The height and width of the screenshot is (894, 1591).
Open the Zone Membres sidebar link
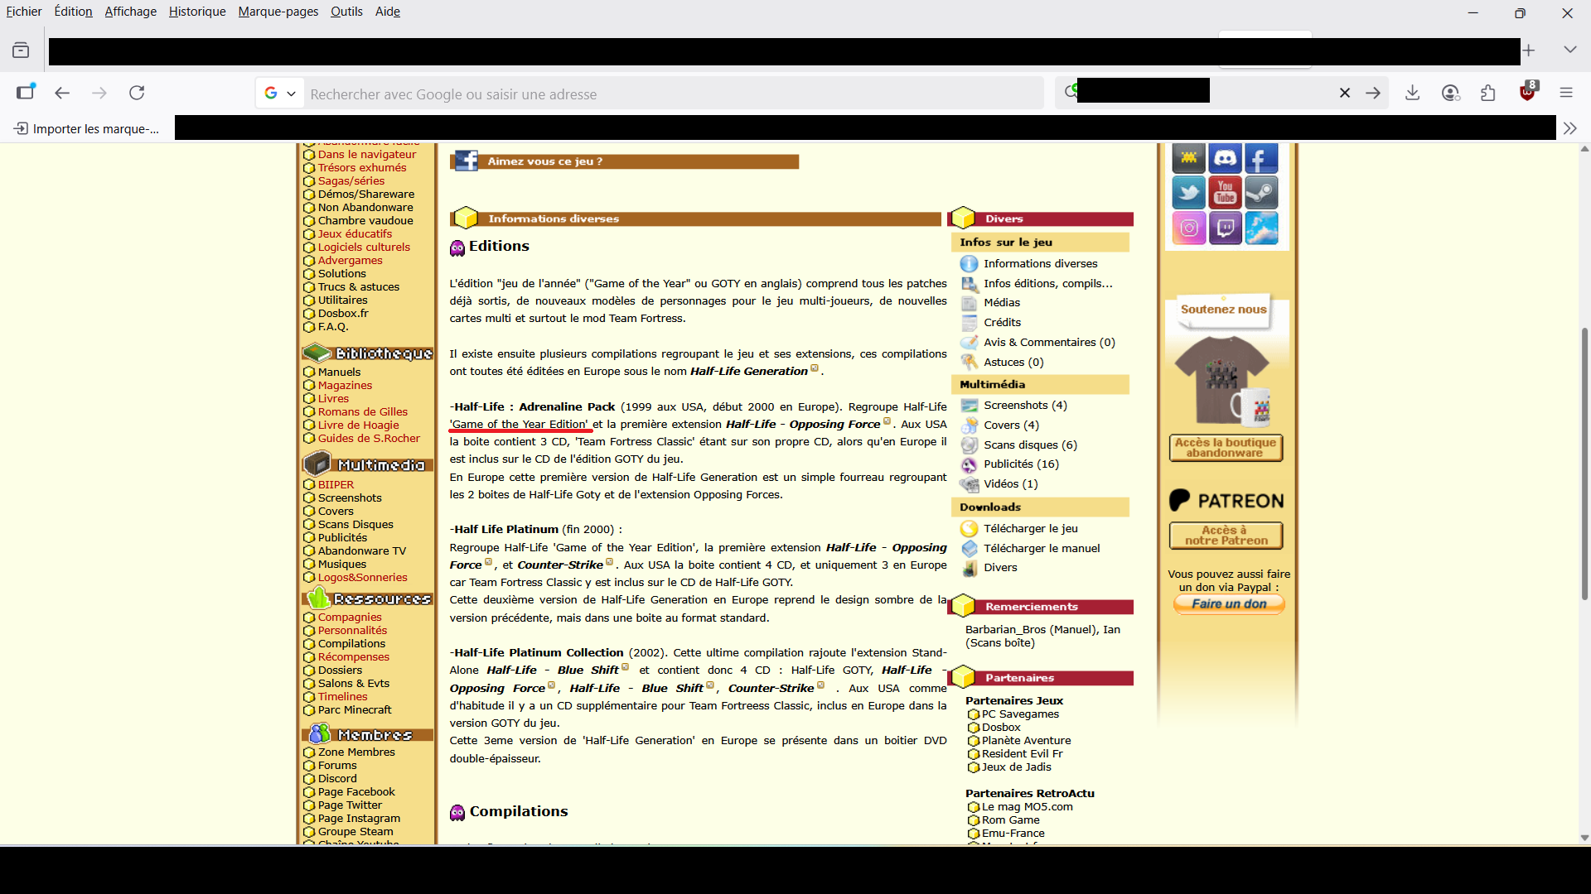pos(356,752)
